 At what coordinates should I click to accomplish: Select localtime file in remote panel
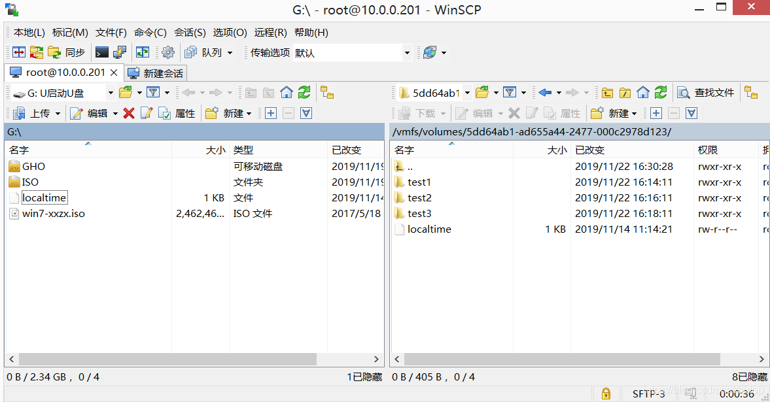[x=429, y=229]
